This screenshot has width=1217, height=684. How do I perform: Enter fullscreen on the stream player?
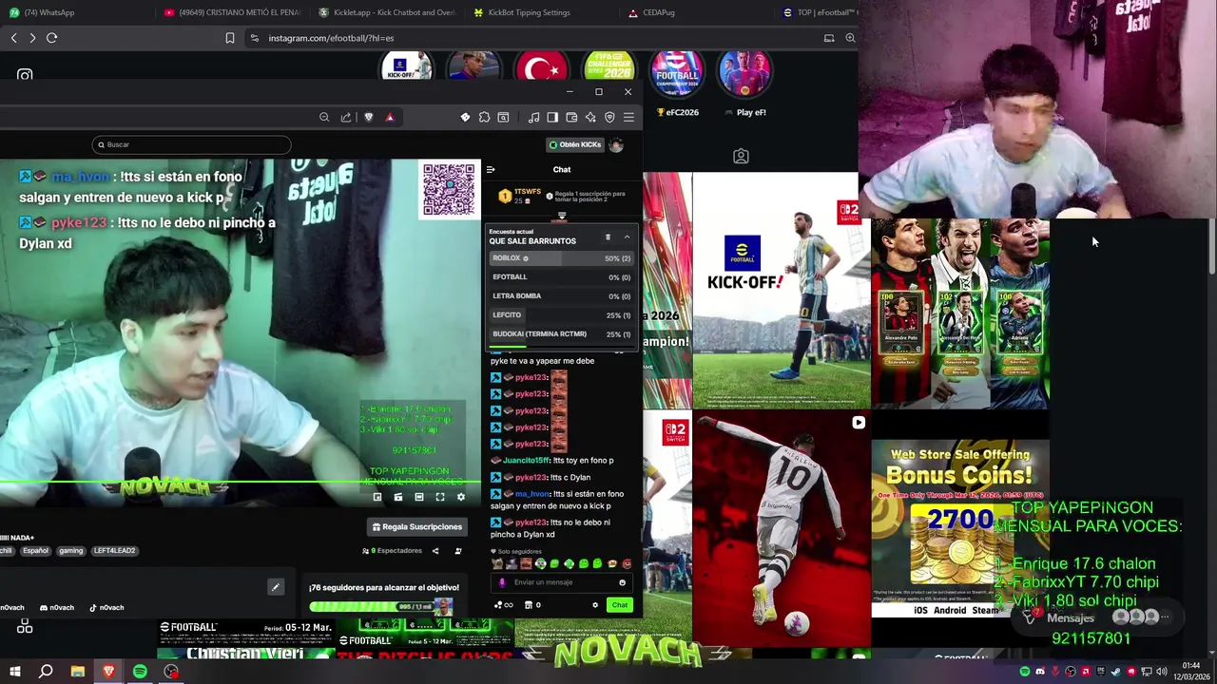440,497
